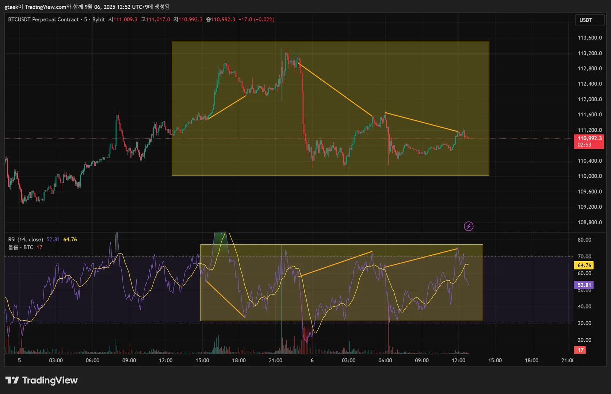
Task: Click the red 110,992.3 current price label
Action: tap(589, 142)
